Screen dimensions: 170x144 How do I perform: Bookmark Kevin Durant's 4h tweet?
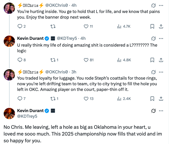pos(152,60)
